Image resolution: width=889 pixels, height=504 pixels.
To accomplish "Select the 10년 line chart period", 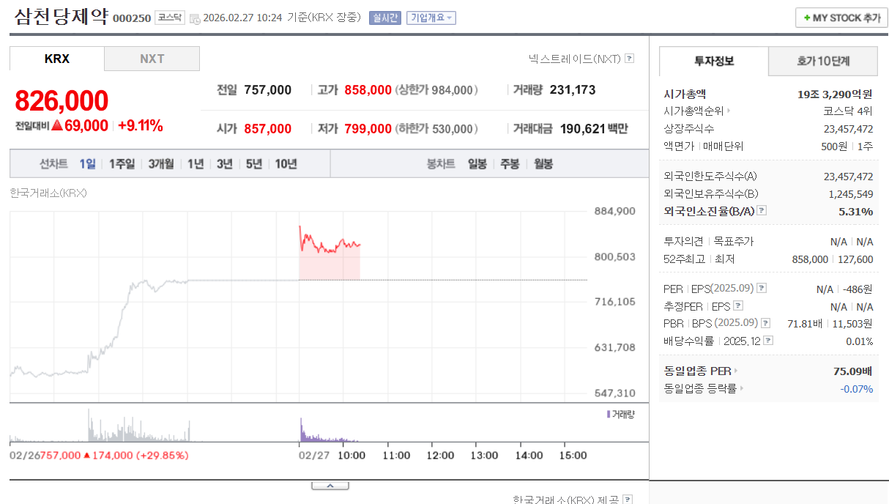I will pos(286,163).
